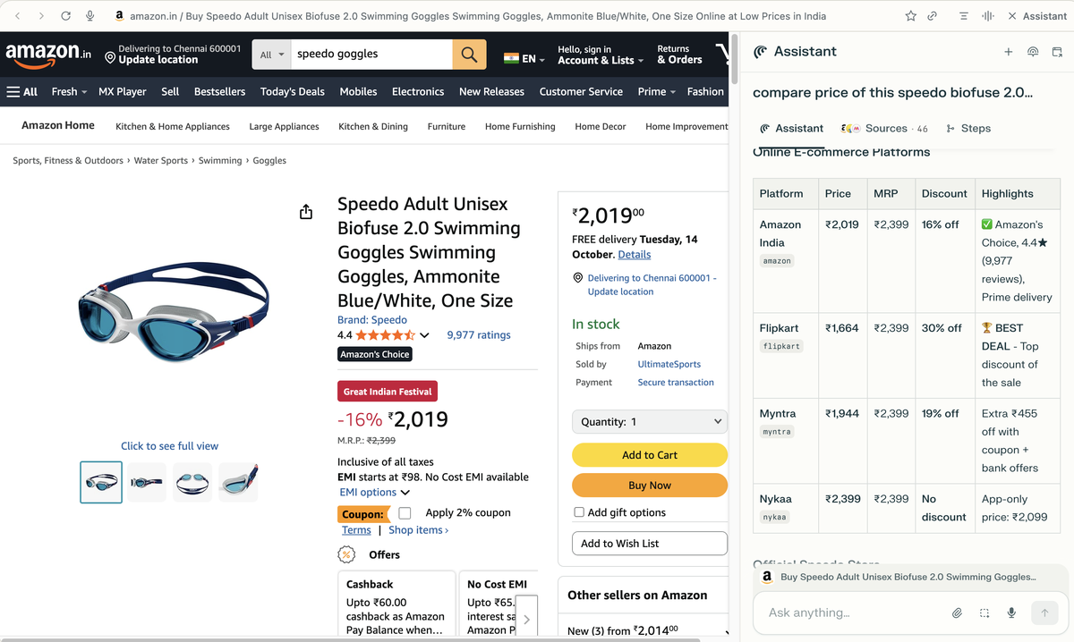
Task: Bookmark the page with the star icon
Action: click(911, 16)
